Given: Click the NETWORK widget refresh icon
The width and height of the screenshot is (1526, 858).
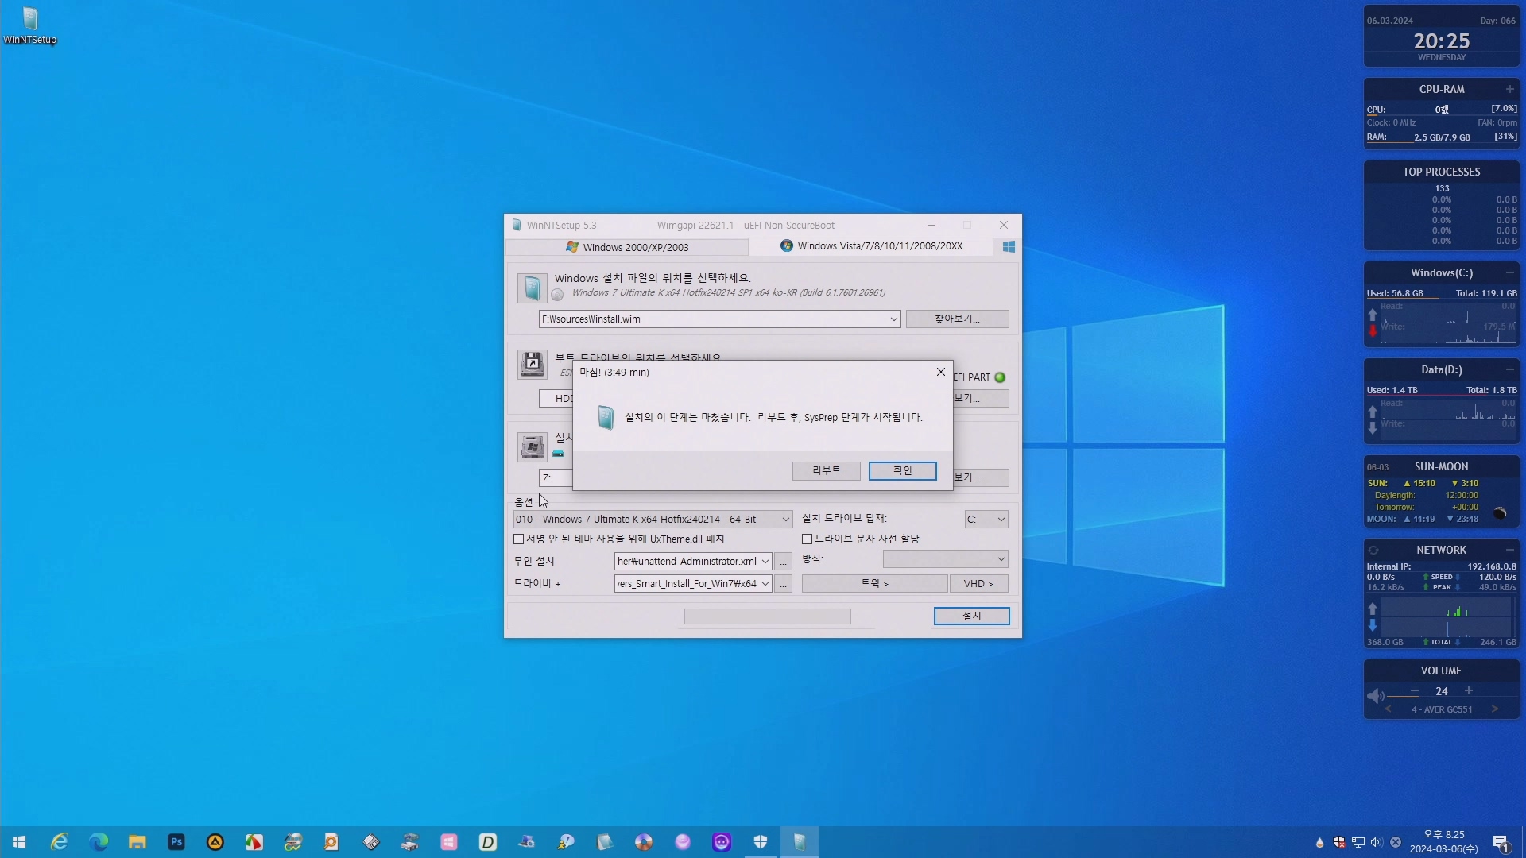Looking at the screenshot, I should pyautogui.click(x=1373, y=550).
